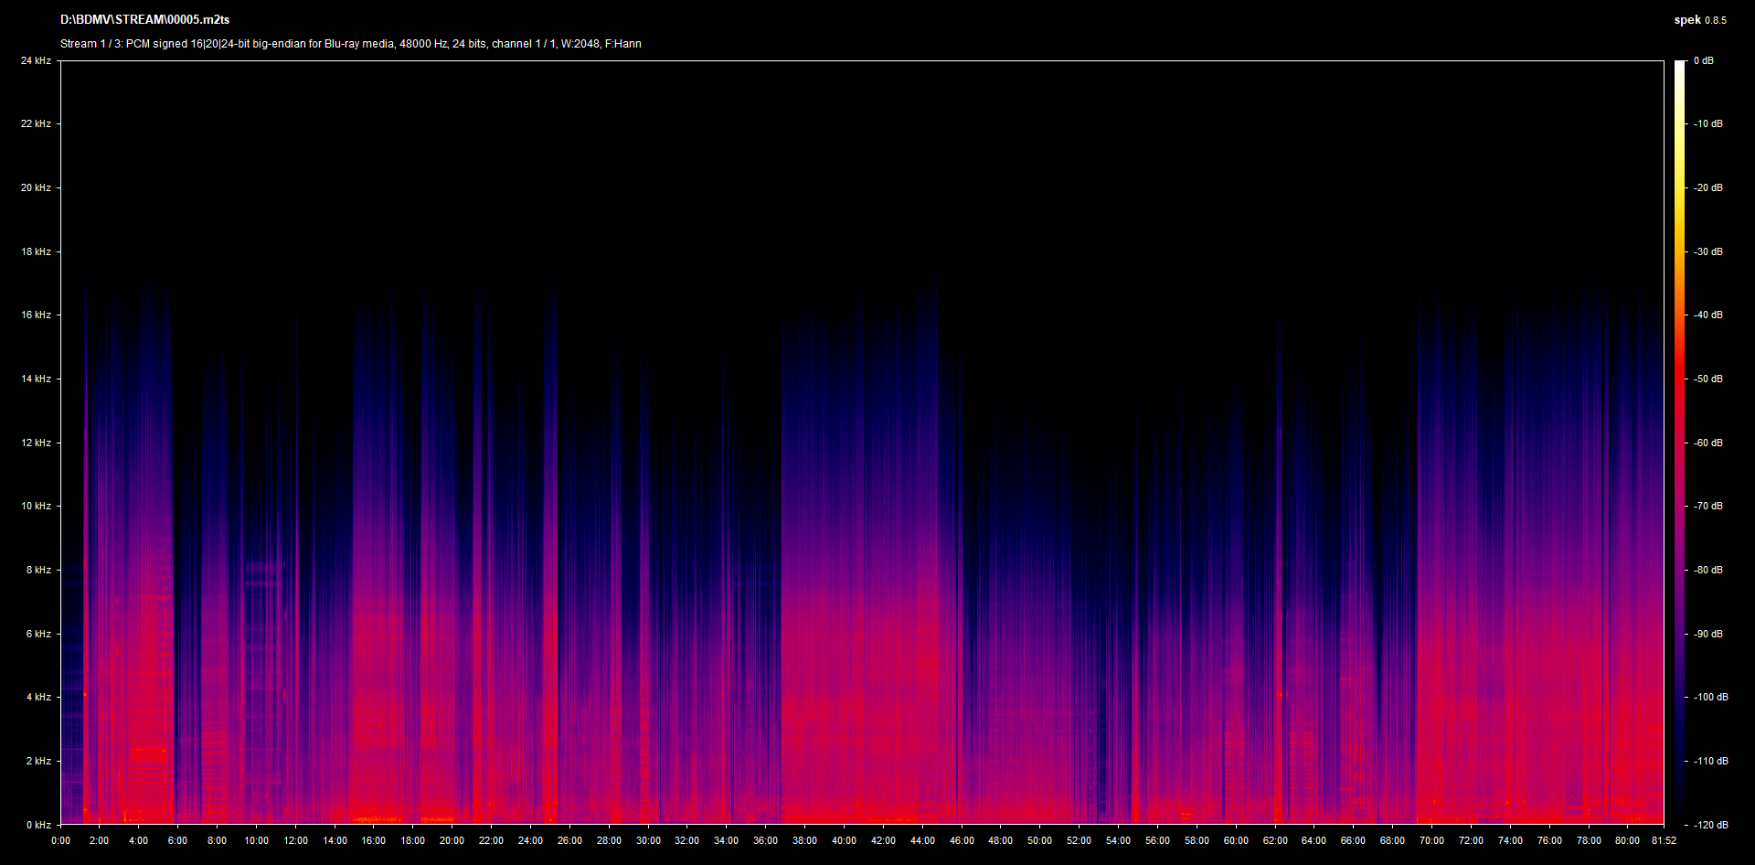Click the -50 dB scale label
The image size is (1755, 865).
[x=1707, y=379]
